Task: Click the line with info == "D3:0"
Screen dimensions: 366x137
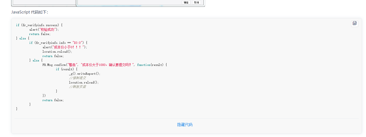Action: pyautogui.click(x=58, y=43)
